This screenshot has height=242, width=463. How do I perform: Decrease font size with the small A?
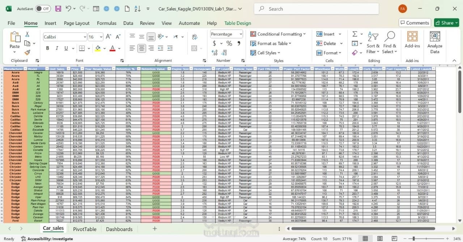118,37
